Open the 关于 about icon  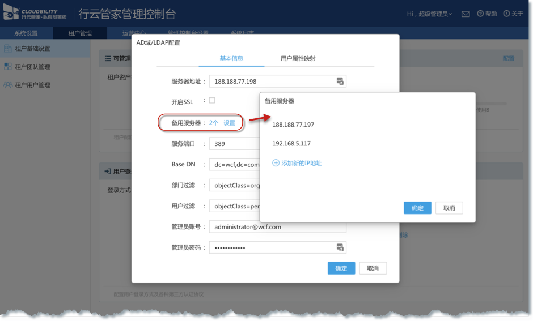coord(506,14)
